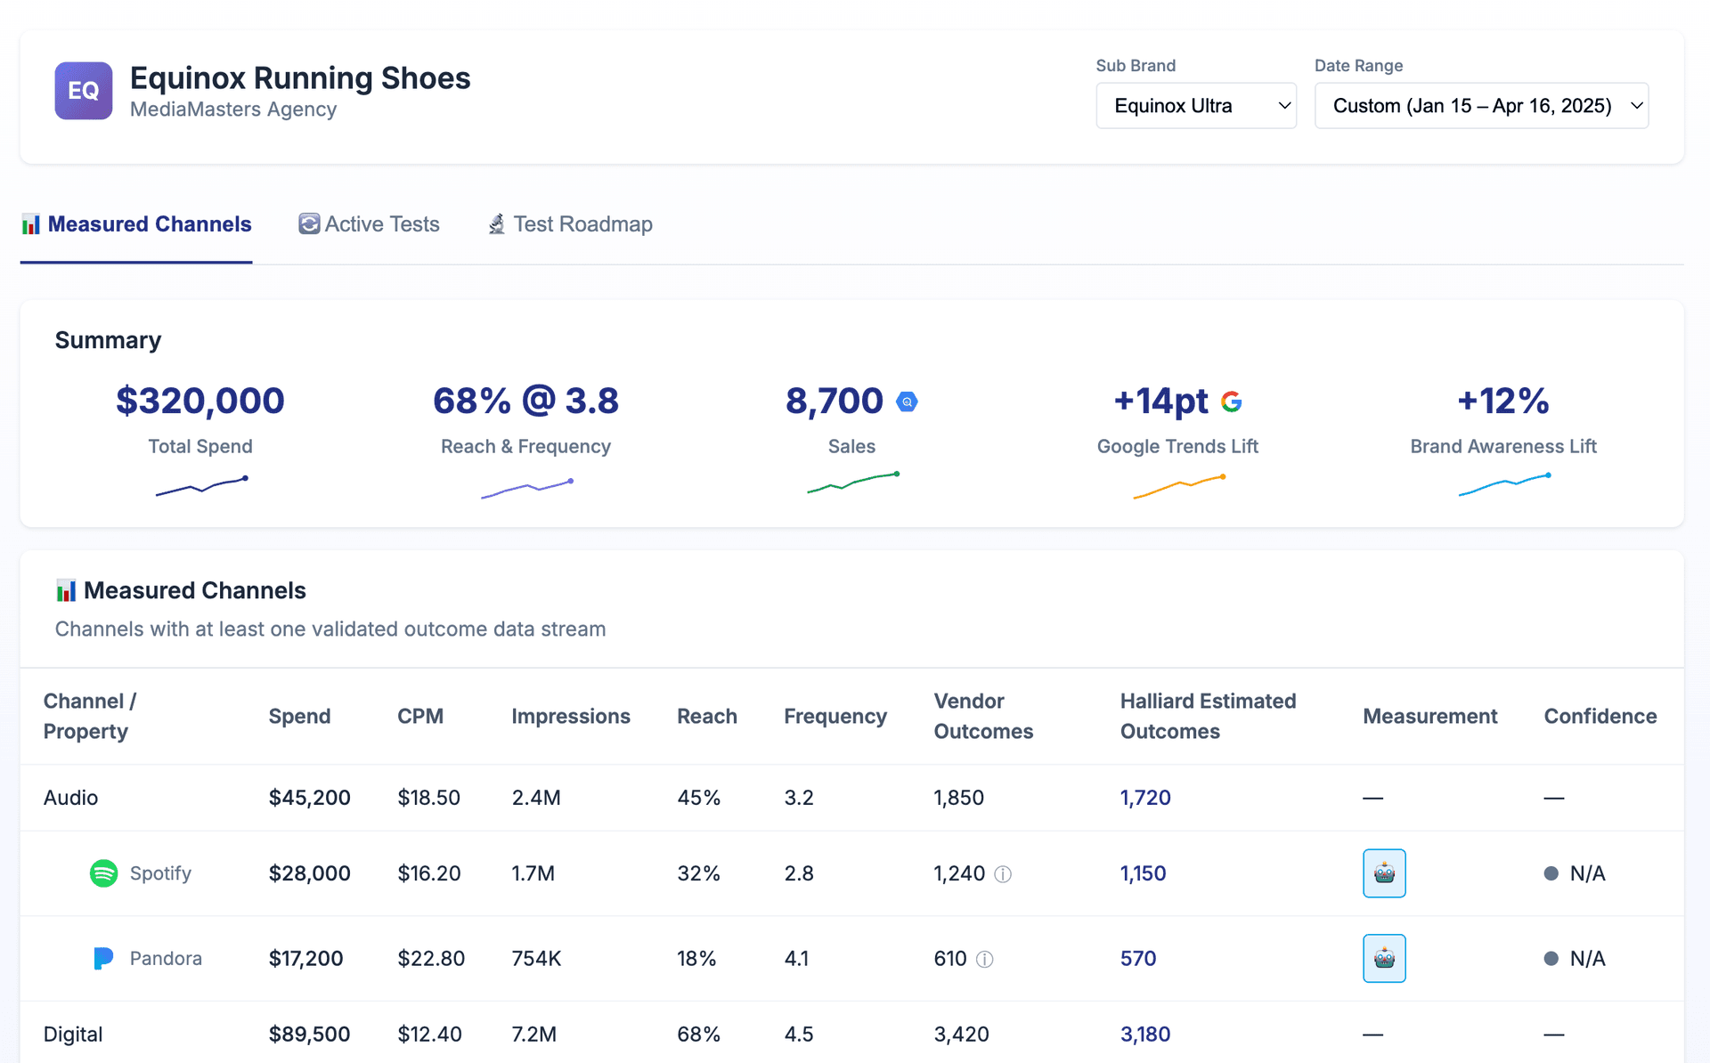The height and width of the screenshot is (1063, 1710).
Task: Click the Sales sparkline chart
Action: coord(853,483)
